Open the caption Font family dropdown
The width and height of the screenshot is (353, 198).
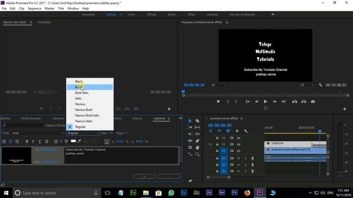(x=38, y=133)
